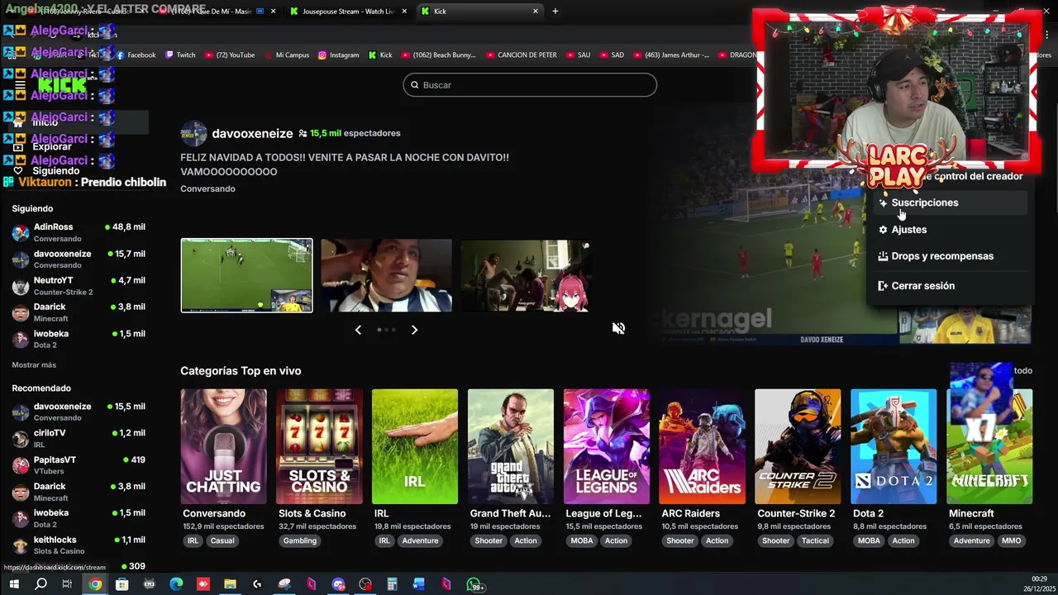This screenshot has height=595, width=1058.
Task: Open the Kick bookmark in bookmarks bar
Action: coord(380,55)
